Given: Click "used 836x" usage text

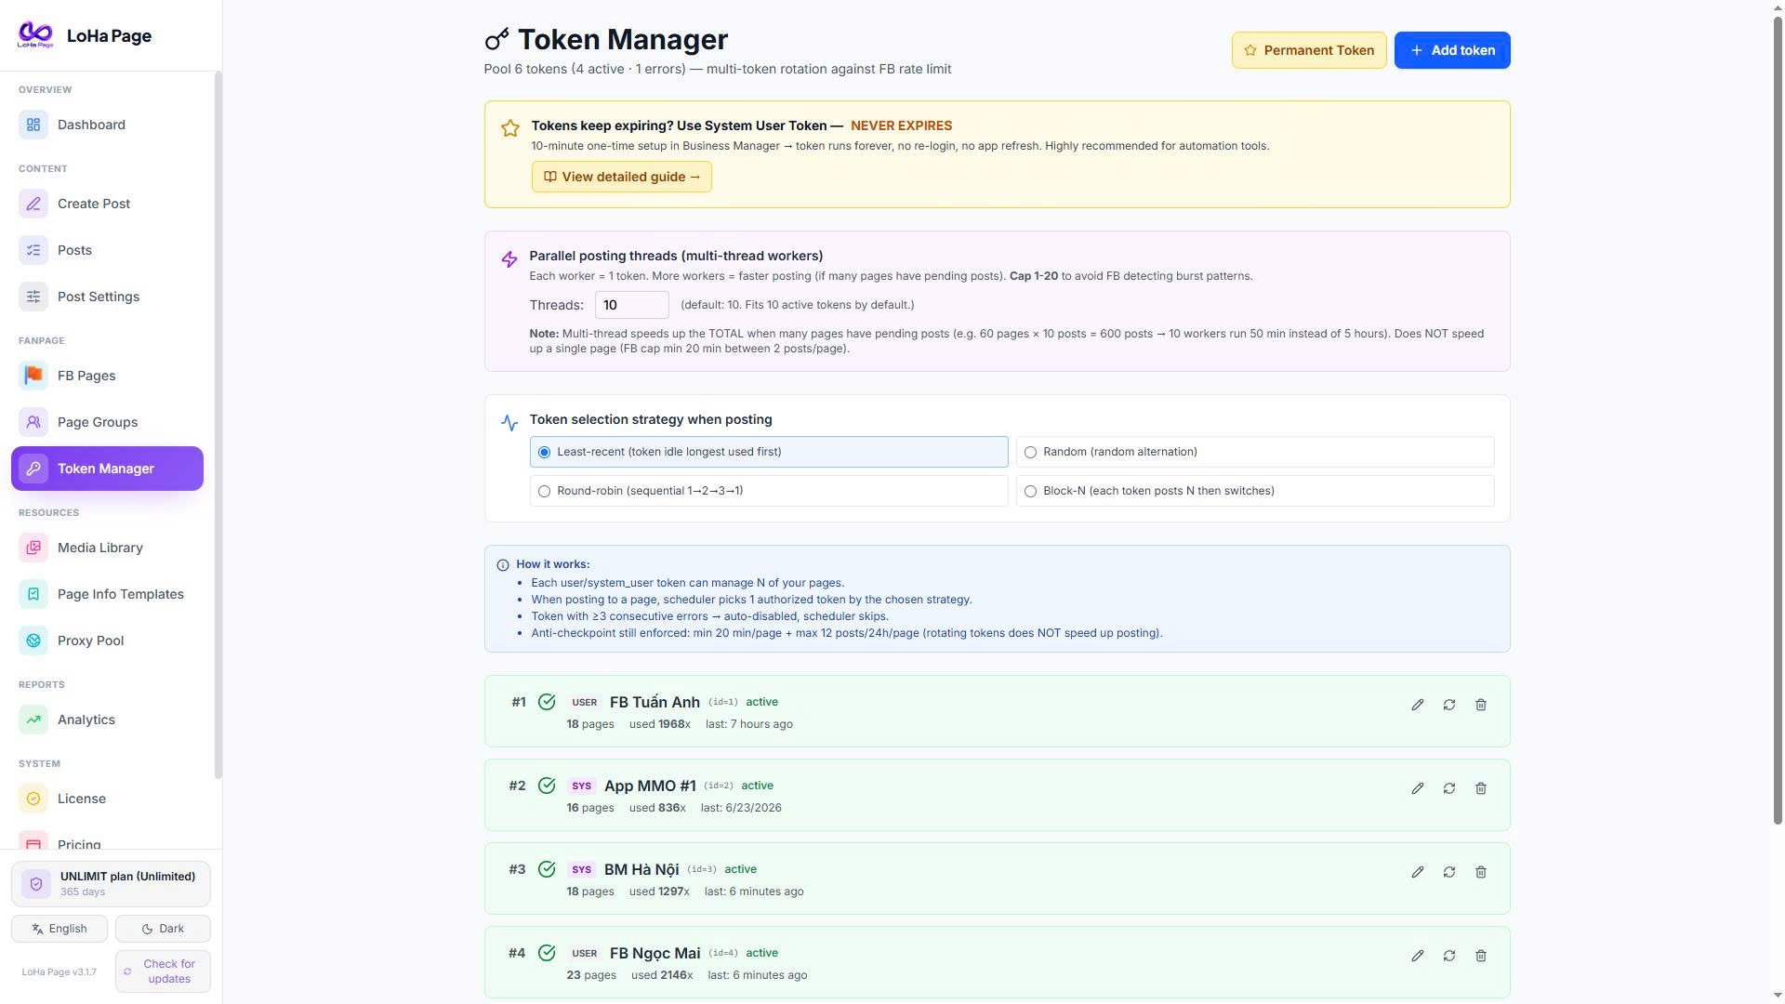Looking at the screenshot, I should tap(657, 808).
